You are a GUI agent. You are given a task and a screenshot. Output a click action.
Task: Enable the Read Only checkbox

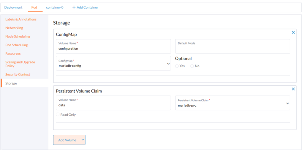58,115
